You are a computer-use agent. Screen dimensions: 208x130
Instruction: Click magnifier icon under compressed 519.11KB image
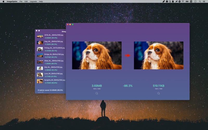tap(159, 93)
